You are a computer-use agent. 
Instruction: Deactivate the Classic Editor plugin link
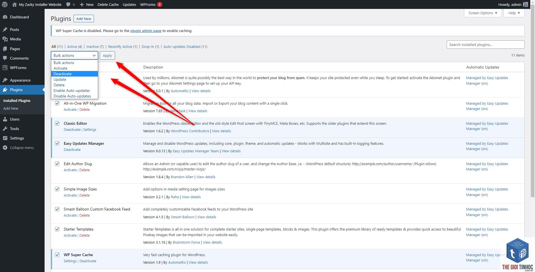[72, 129]
